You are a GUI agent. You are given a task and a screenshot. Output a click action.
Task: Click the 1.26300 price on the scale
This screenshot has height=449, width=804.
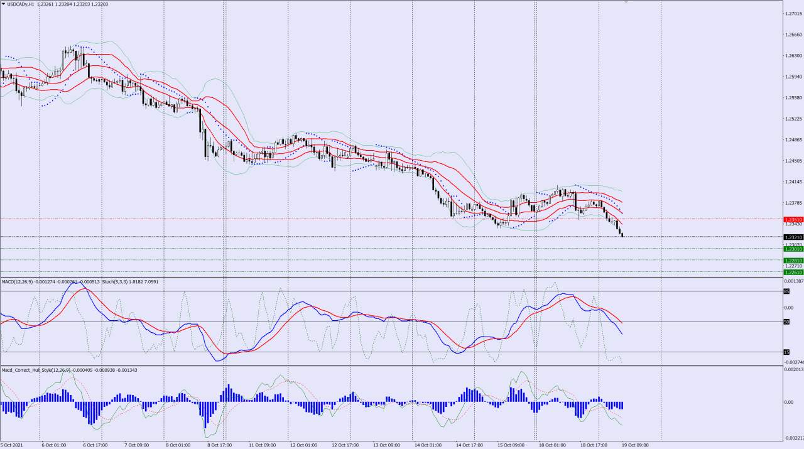(794, 56)
